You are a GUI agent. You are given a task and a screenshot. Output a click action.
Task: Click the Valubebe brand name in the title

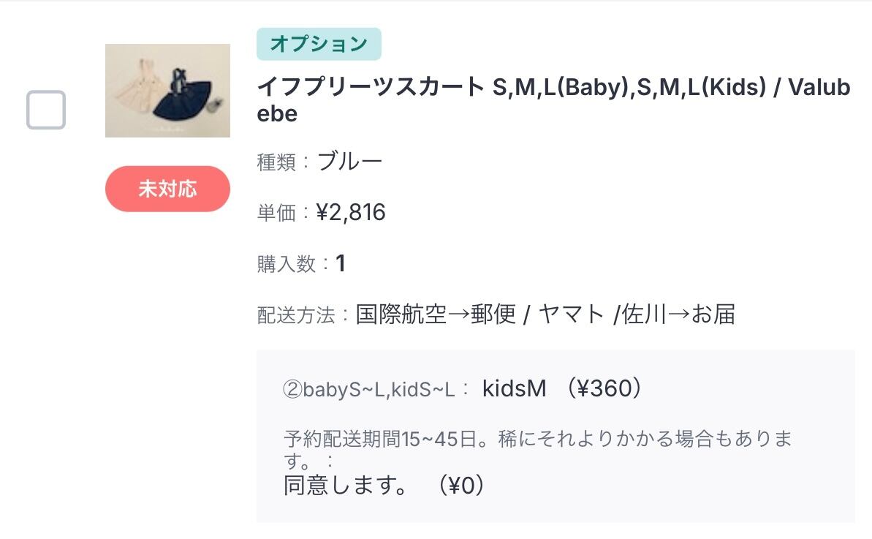point(817,88)
